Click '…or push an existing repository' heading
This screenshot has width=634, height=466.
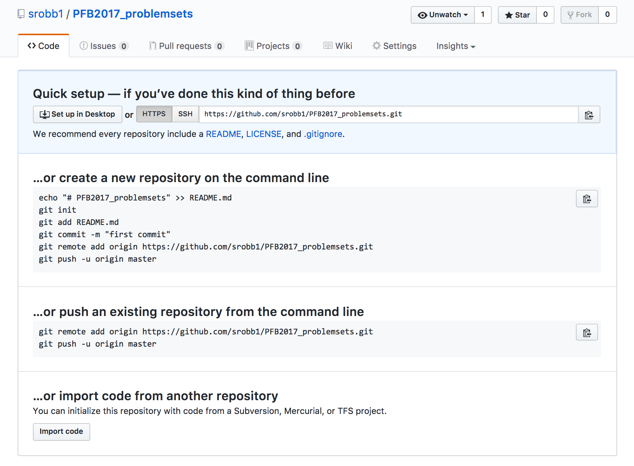point(198,312)
